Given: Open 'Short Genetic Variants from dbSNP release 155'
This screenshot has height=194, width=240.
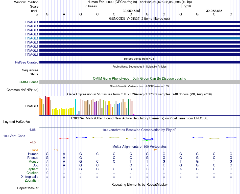Looking at the screenshot, I should (x=139, y=86).
